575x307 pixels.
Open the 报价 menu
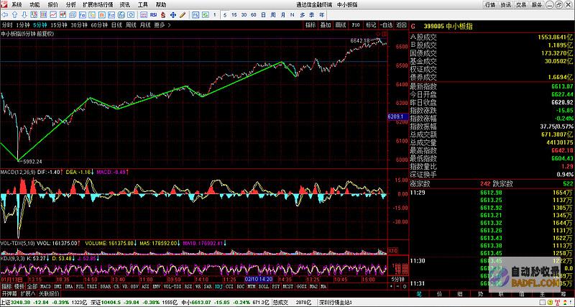[x=52, y=5]
